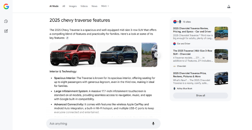Open AI Mode history icon
The image size is (252, 130).
(6, 21)
